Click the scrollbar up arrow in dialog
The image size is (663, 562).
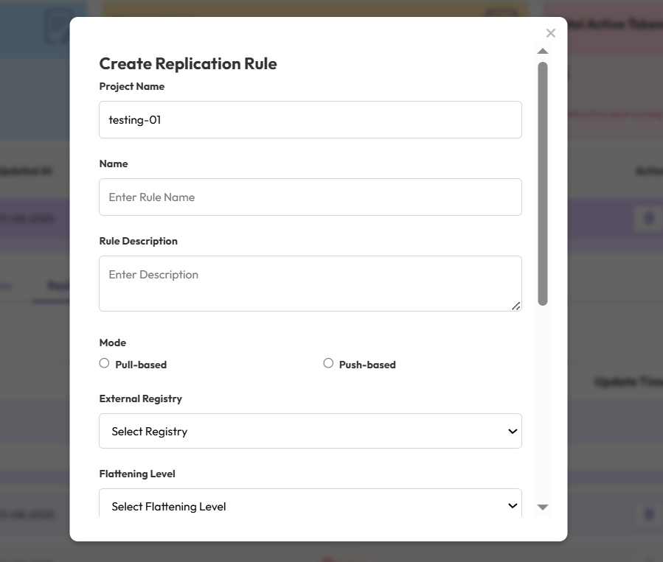[543, 52]
